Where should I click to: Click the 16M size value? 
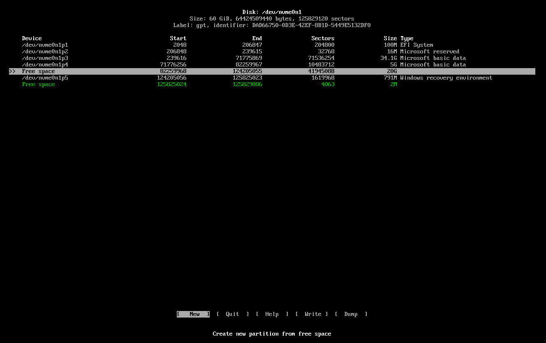pyautogui.click(x=392, y=52)
